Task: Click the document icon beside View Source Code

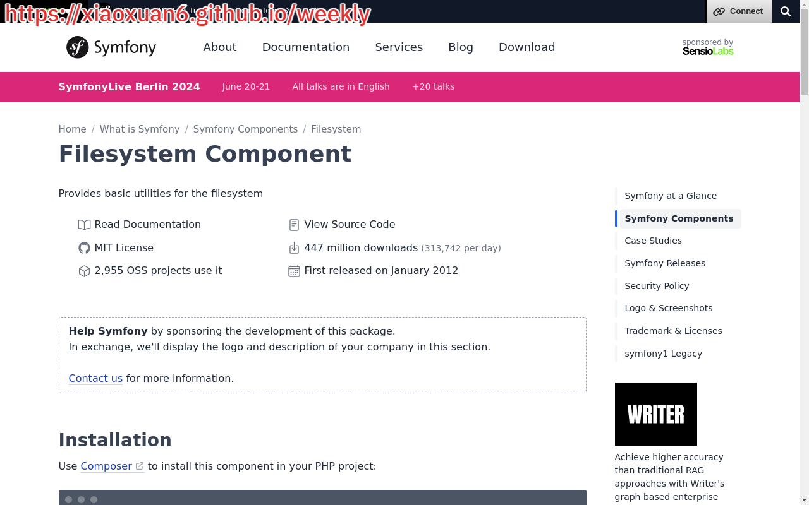Action: pyautogui.click(x=294, y=225)
